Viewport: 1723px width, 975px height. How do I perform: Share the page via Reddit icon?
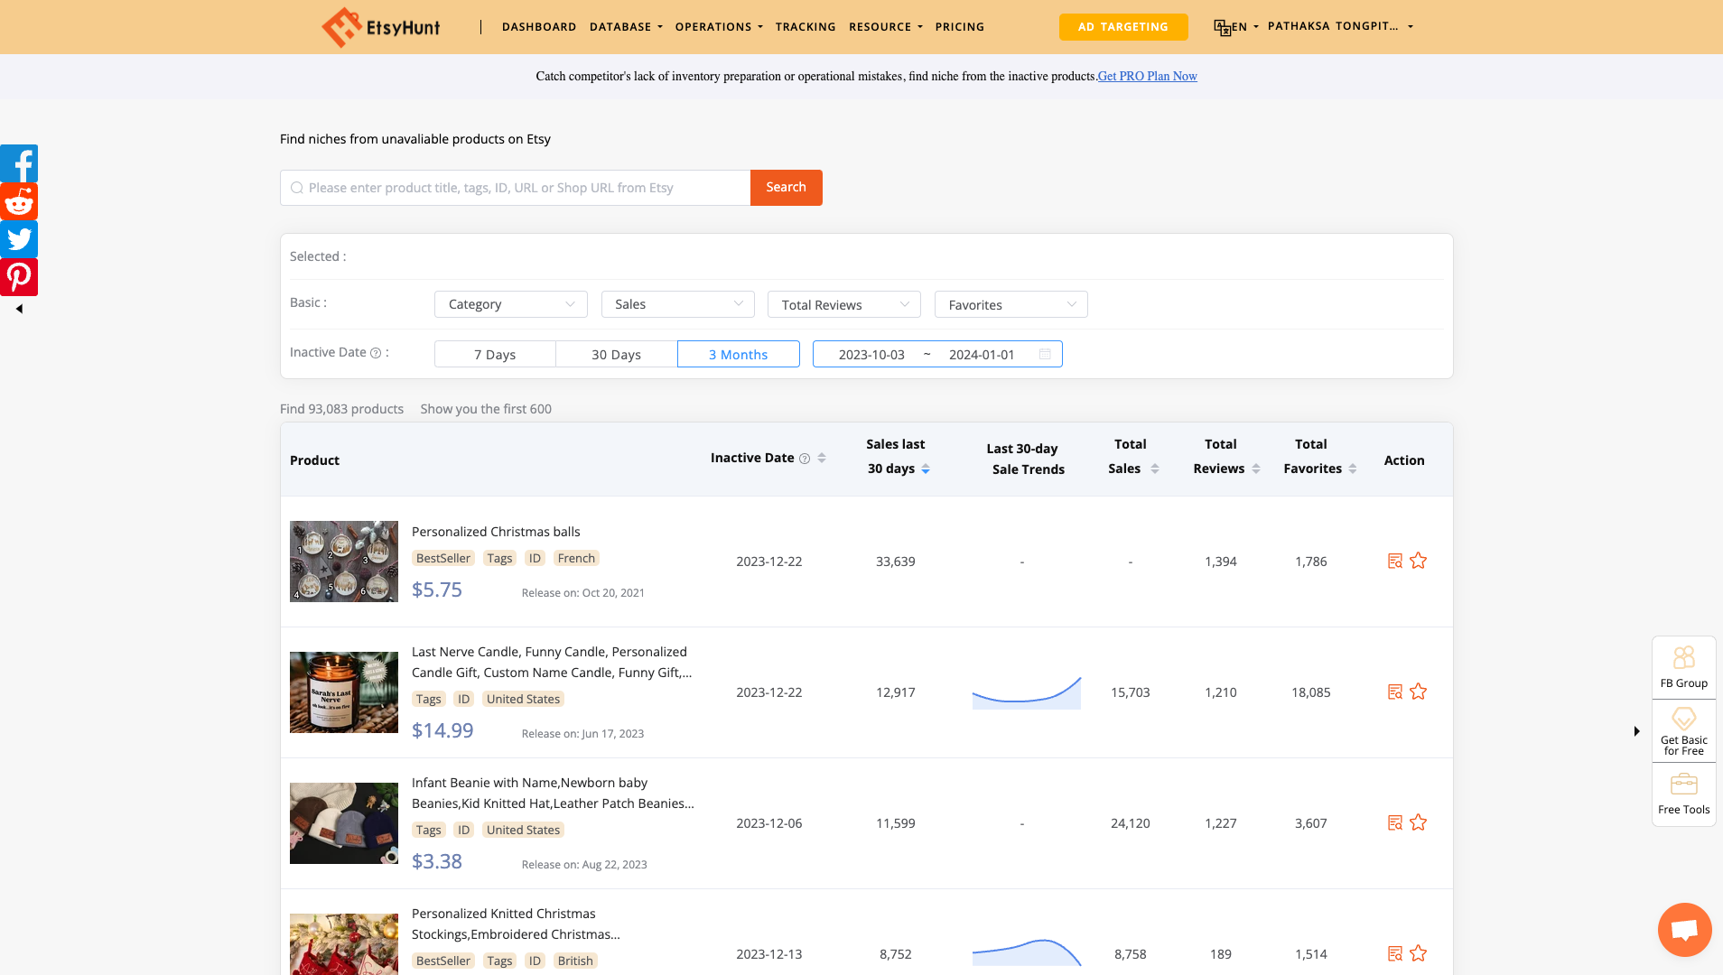pos(19,201)
